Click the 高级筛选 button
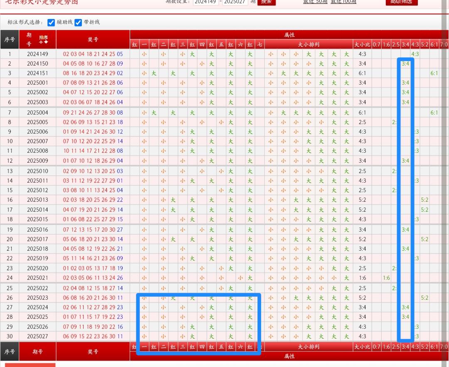Screen dimensions: 449x367 [x=401, y=2]
